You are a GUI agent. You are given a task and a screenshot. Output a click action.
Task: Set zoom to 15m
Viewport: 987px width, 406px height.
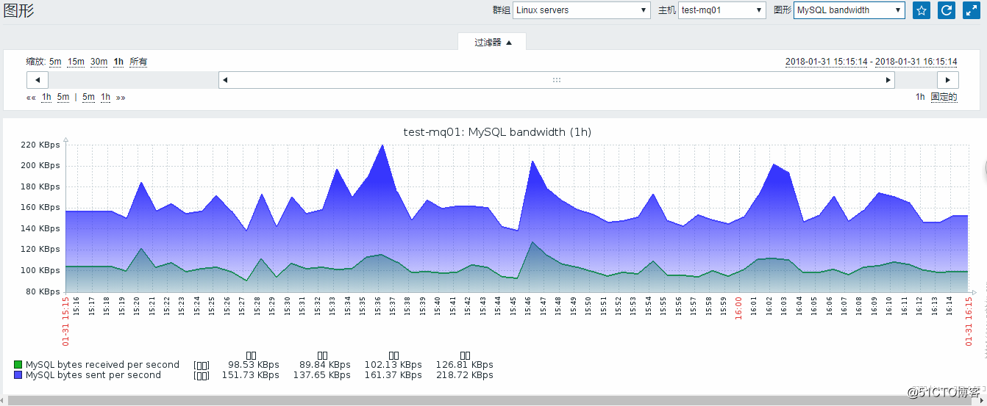pos(76,62)
